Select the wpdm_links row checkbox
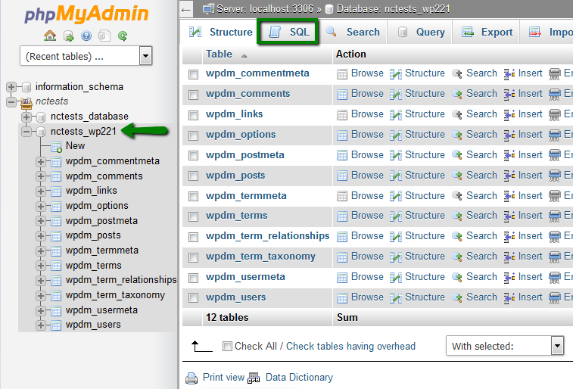 click(193, 116)
